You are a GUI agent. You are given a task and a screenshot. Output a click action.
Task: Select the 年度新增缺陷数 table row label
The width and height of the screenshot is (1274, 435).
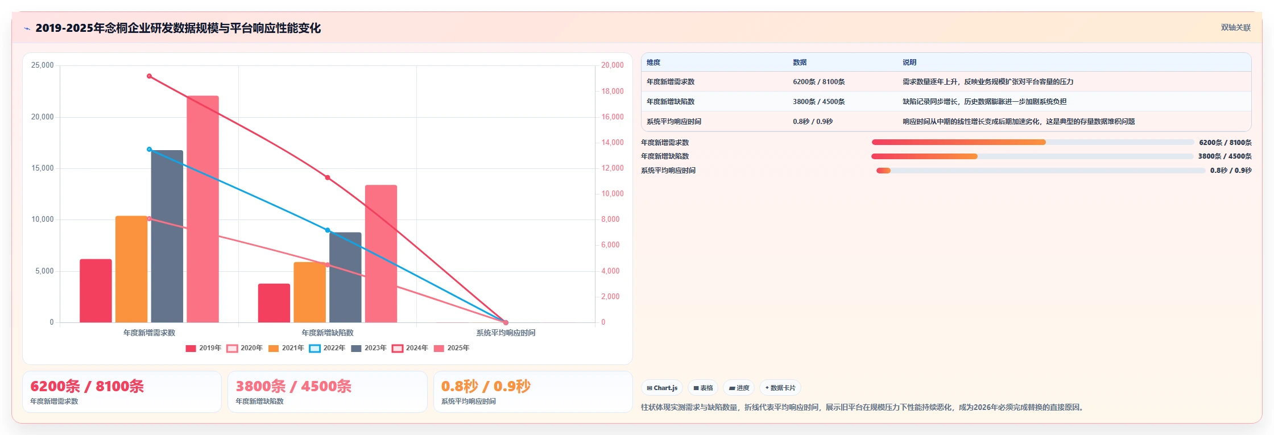coord(671,102)
